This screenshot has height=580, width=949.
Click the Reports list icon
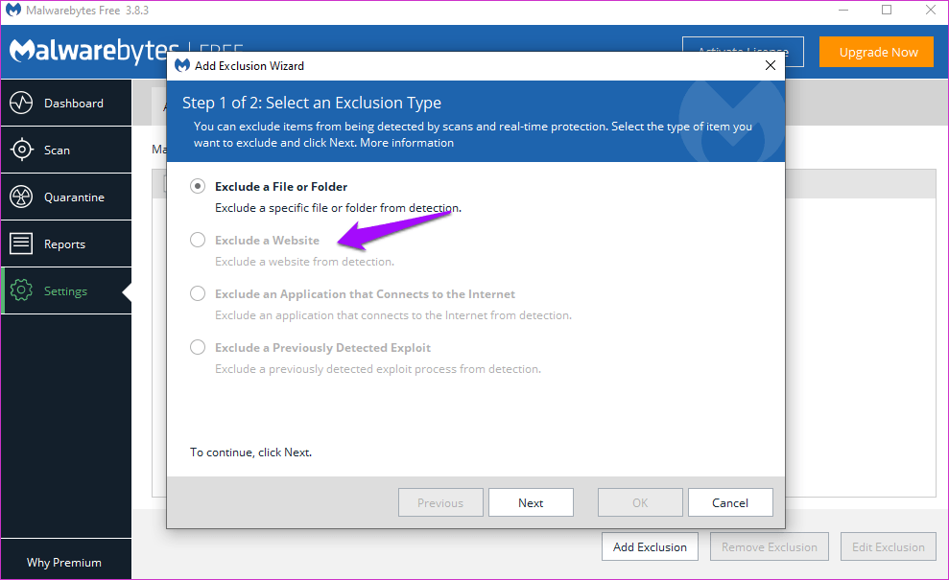click(21, 244)
